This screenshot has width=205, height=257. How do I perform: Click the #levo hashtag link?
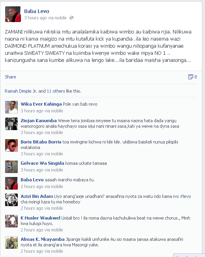(x=186, y=196)
